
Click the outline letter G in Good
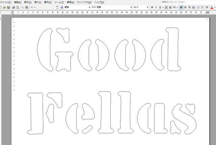(44, 50)
